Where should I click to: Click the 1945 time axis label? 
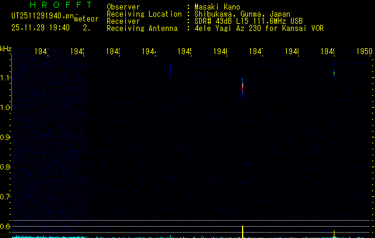pyautogui.click(x=184, y=51)
